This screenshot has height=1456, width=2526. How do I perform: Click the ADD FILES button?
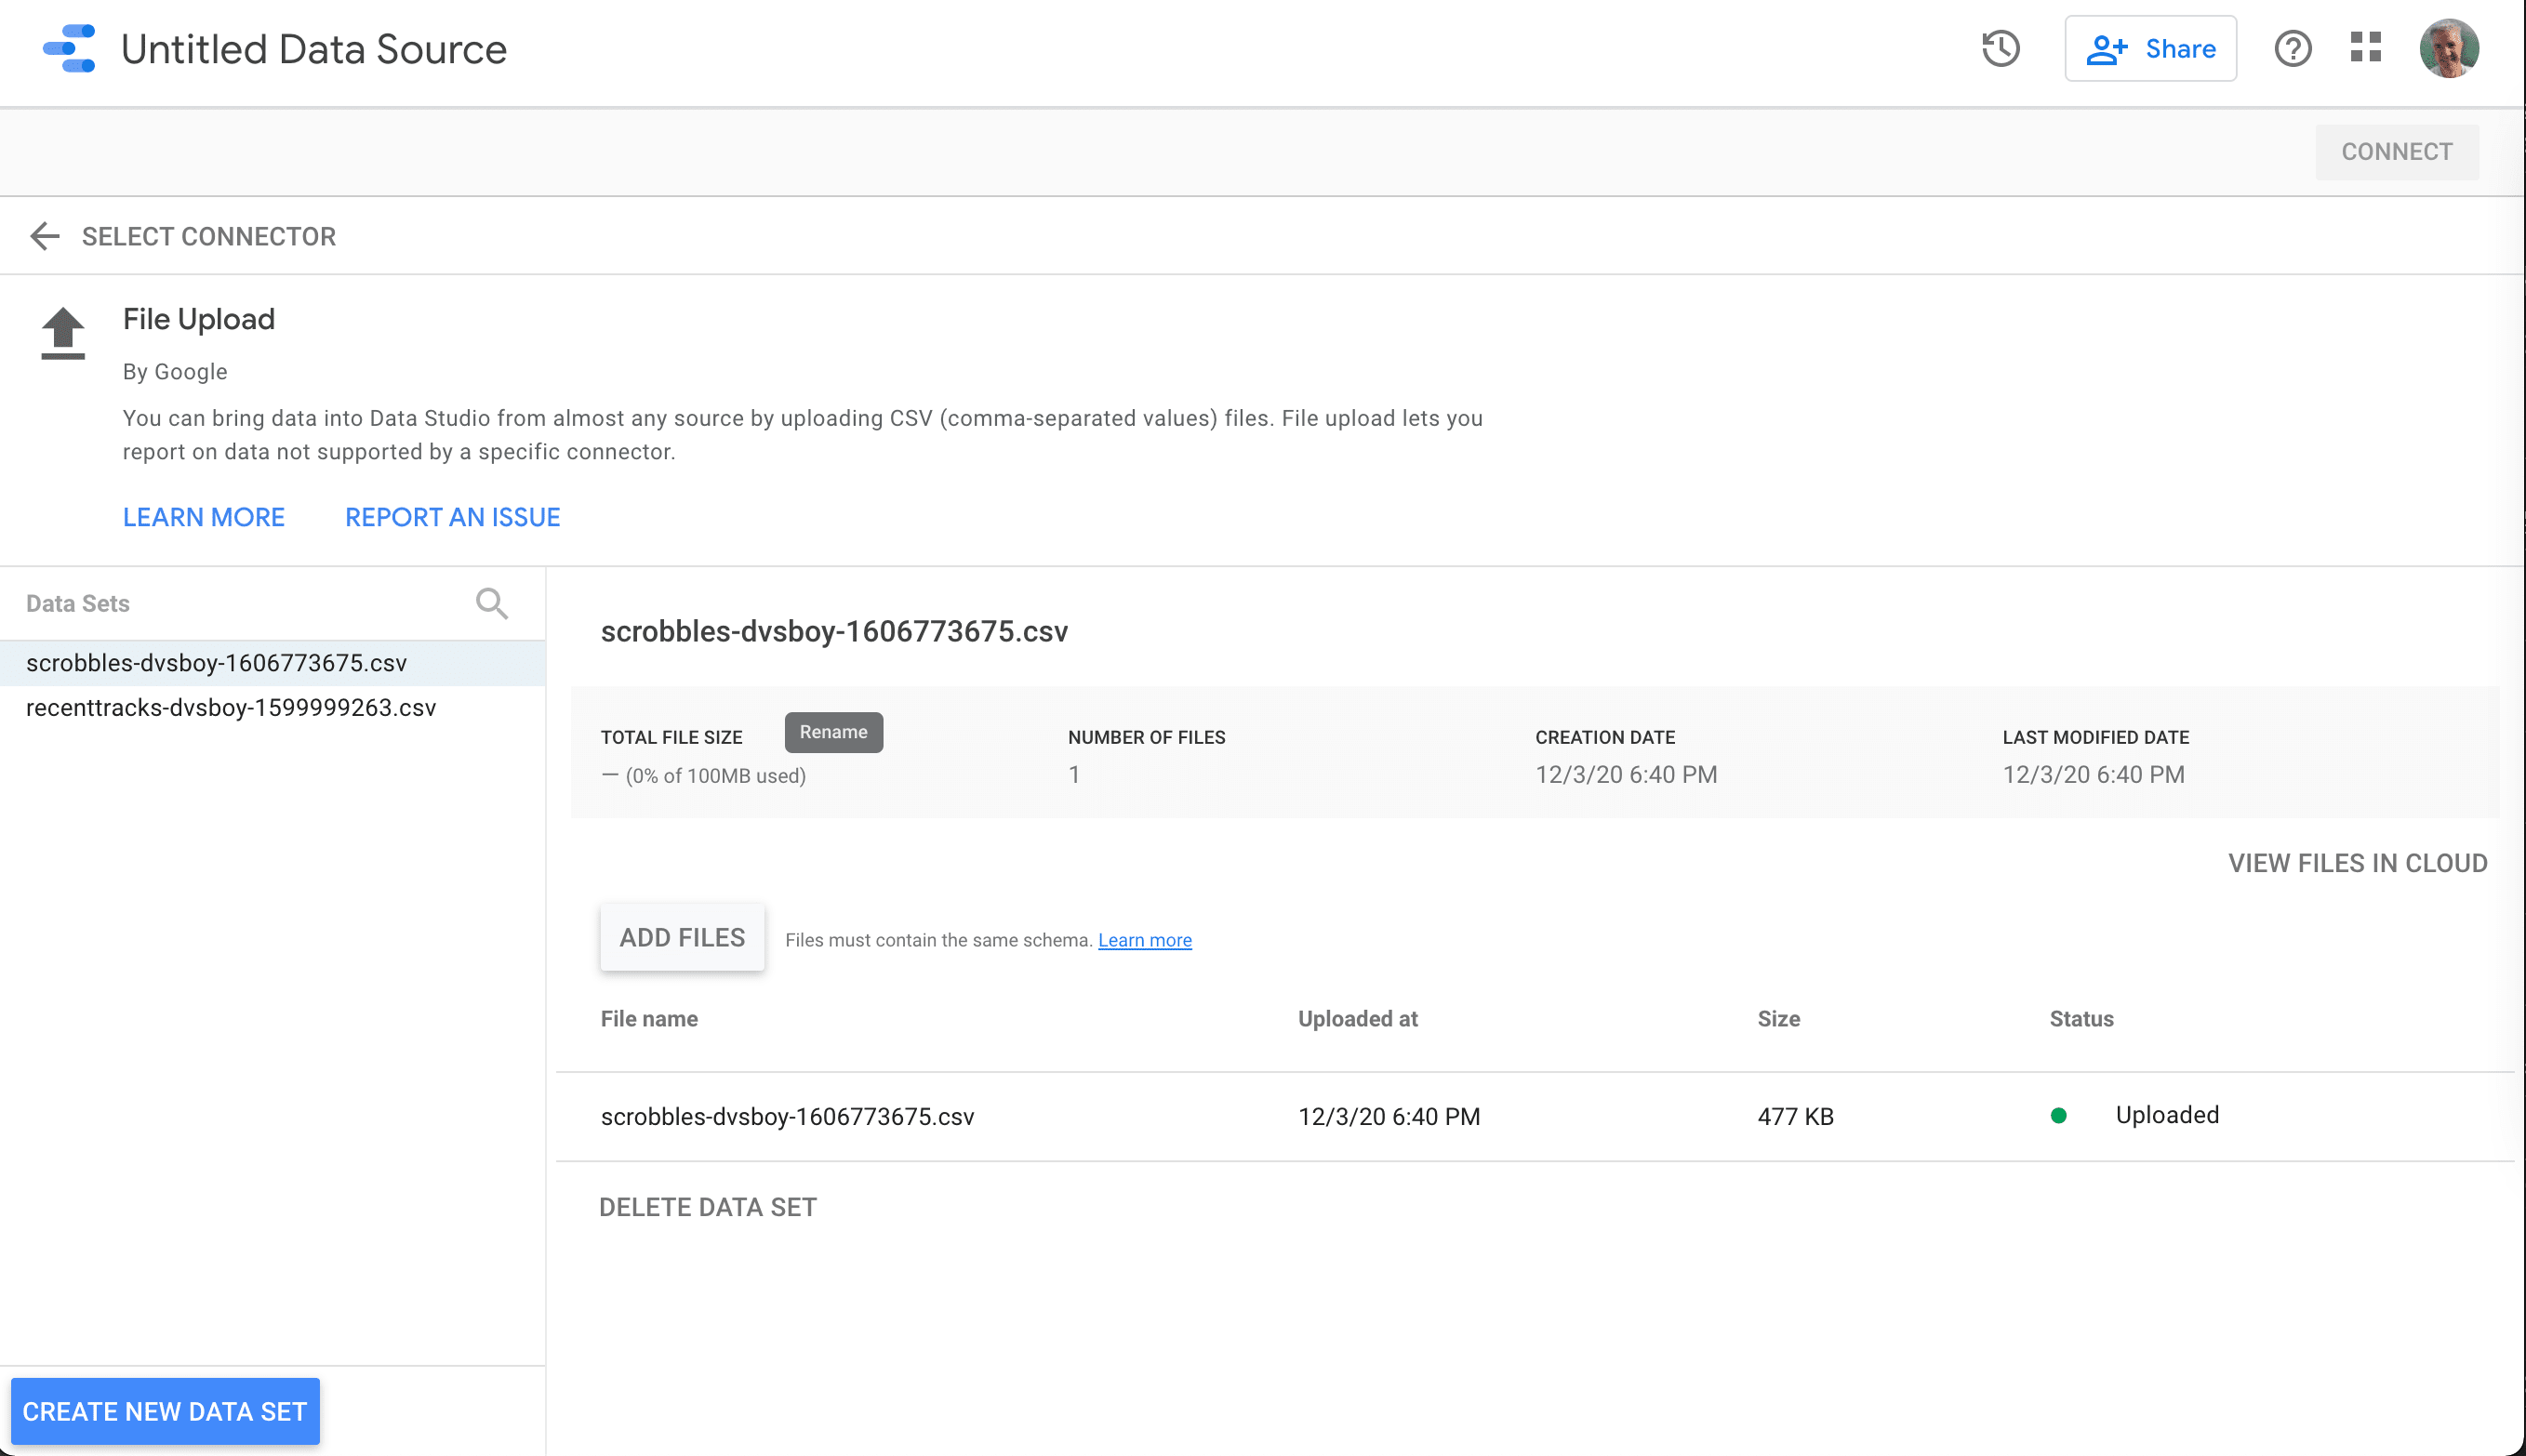click(x=682, y=938)
